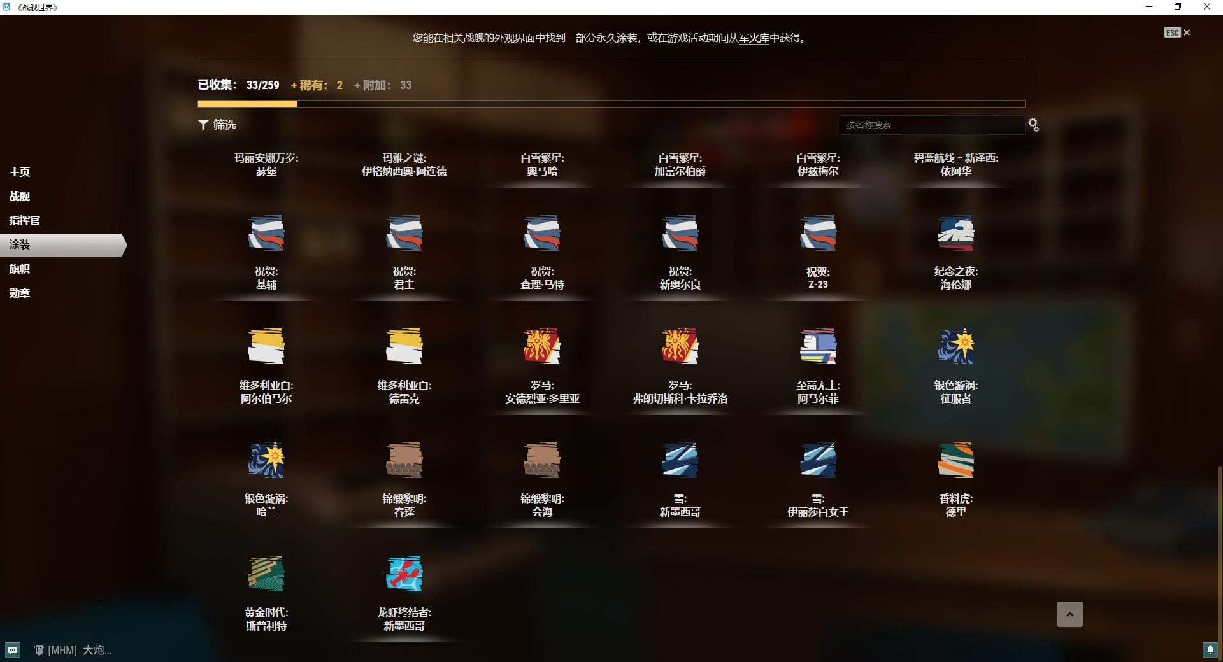
Task: Follow the 军火库 link
Action: [754, 38]
